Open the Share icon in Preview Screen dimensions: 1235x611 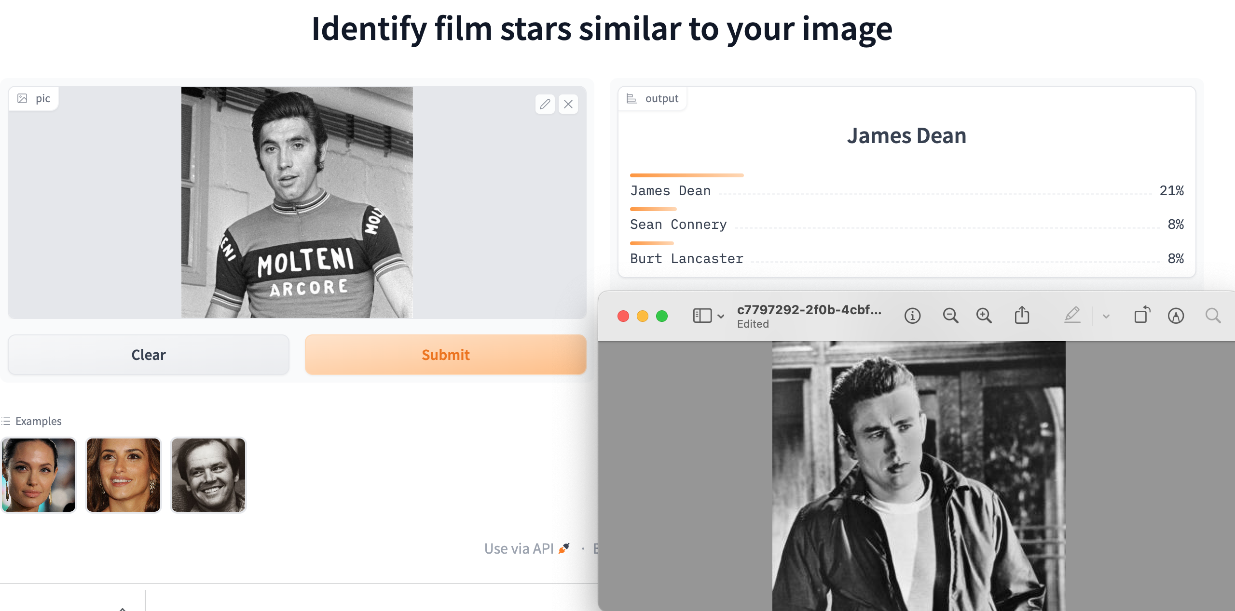(x=1022, y=316)
